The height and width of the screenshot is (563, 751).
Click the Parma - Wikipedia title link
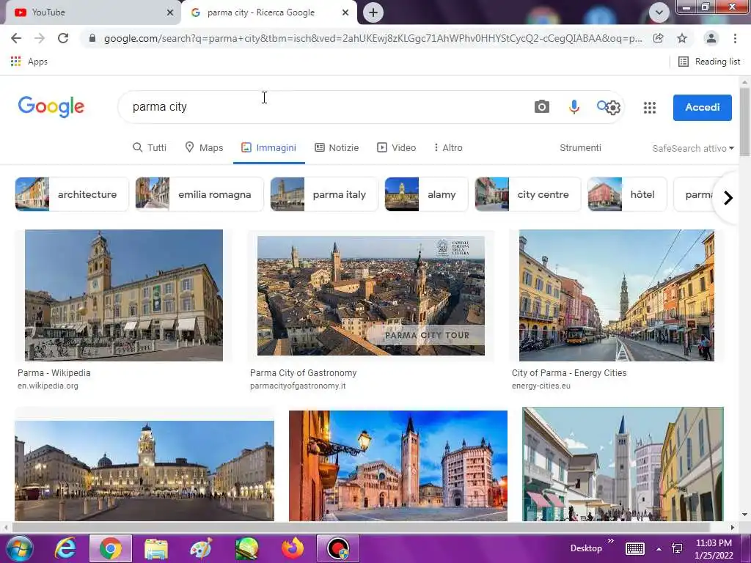coord(54,373)
